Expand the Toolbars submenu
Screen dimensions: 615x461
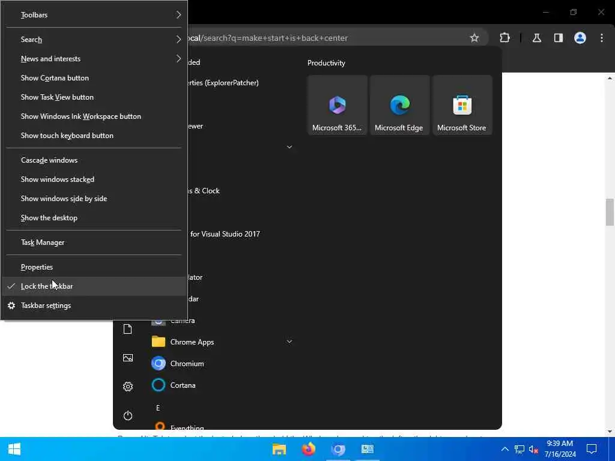[94, 15]
